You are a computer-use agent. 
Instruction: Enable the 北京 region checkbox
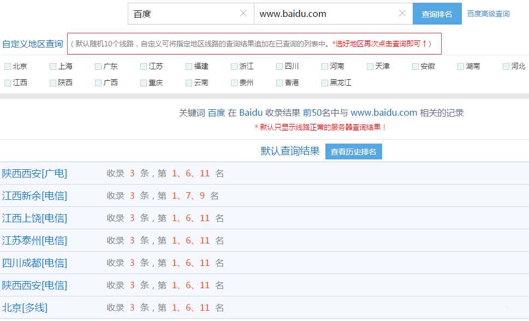pyautogui.click(x=8, y=66)
